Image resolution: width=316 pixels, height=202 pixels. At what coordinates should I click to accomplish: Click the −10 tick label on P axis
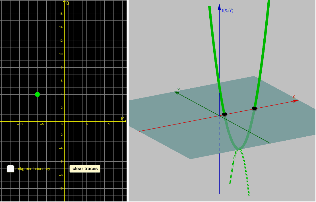click(x=20, y=124)
